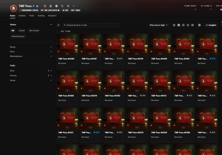Viewport: 222px width, 155px height.
Task: Open TMF Pass #0197 card image
Action: pyautogui.click(x=91, y=45)
